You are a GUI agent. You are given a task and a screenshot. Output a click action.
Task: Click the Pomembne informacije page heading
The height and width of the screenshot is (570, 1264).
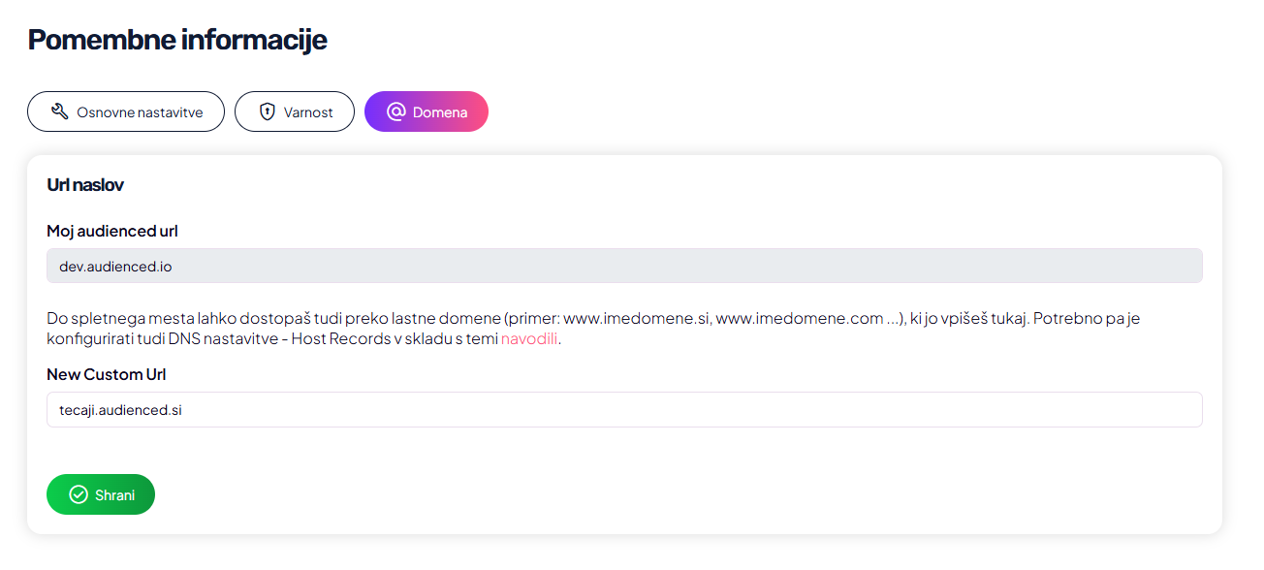(x=177, y=40)
